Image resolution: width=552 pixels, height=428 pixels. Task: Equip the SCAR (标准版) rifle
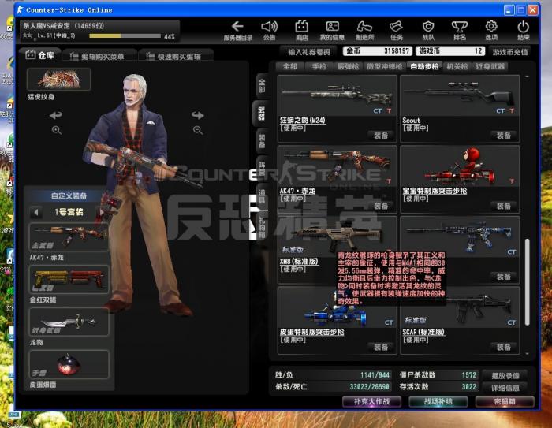coord(503,348)
